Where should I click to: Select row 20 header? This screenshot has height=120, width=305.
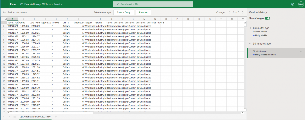coord(4,88)
